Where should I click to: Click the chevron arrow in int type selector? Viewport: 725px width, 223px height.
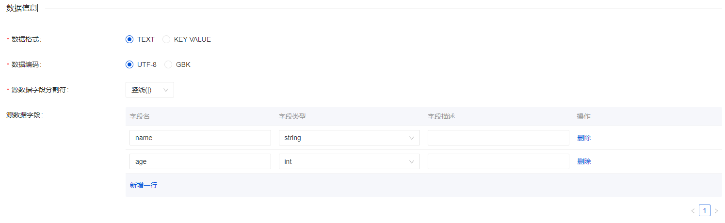(412, 161)
